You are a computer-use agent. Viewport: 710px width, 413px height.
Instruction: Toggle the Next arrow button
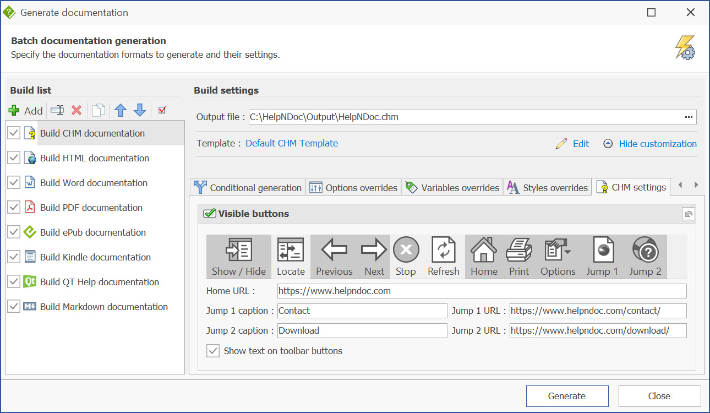coord(374,257)
